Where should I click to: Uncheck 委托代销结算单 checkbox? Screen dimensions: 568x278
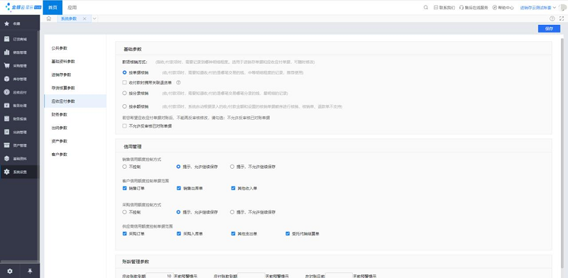pyautogui.click(x=288, y=234)
